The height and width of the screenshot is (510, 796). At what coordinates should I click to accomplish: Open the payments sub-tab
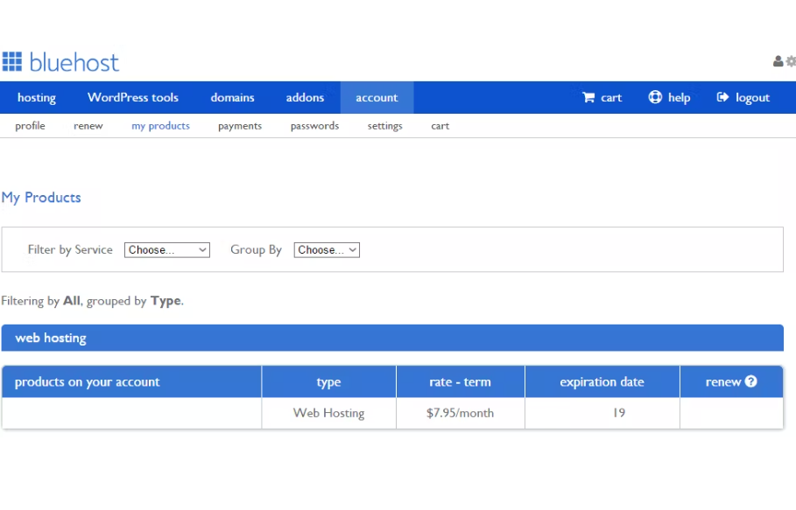(240, 126)
